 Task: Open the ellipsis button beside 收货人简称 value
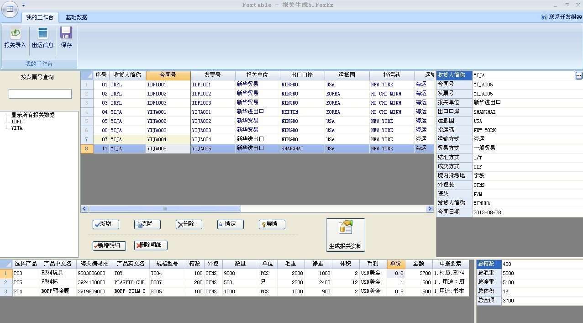tap(579, 75)
